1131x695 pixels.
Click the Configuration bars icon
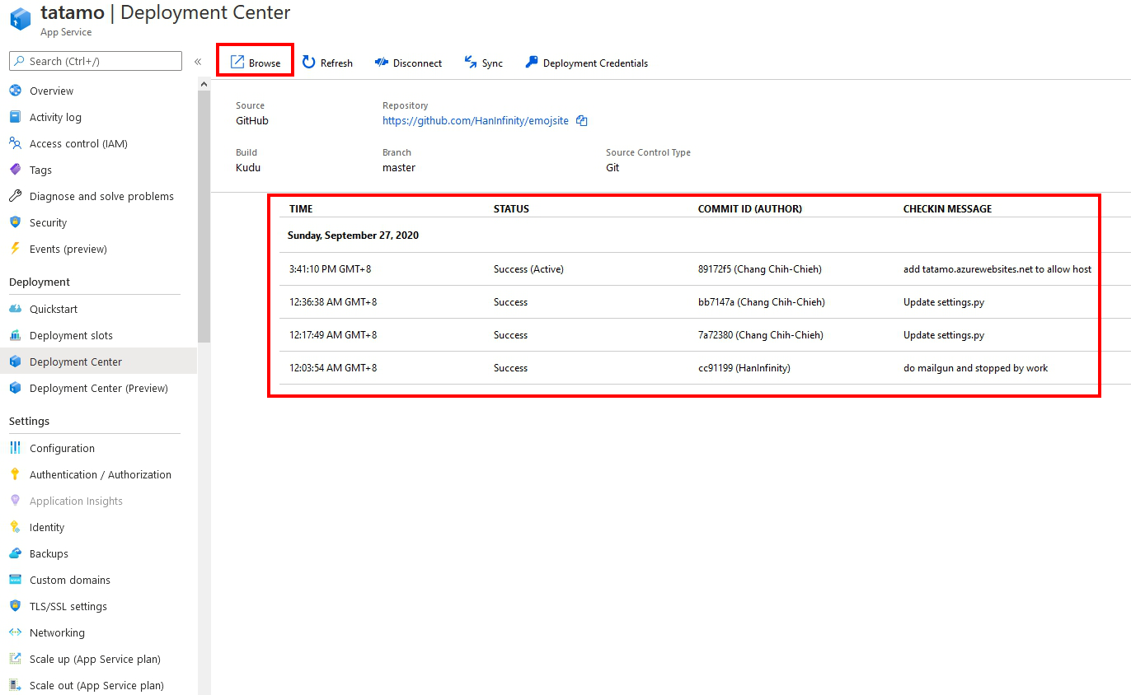pyautogui.click(x=15, y=448)
